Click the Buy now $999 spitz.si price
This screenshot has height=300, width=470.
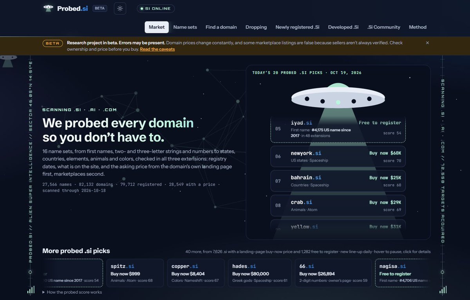(125, 274)
